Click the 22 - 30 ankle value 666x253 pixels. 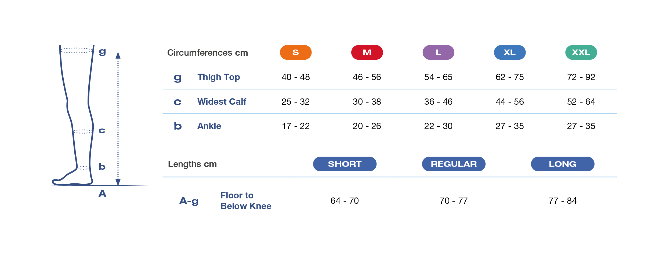(x=438, y=126)
